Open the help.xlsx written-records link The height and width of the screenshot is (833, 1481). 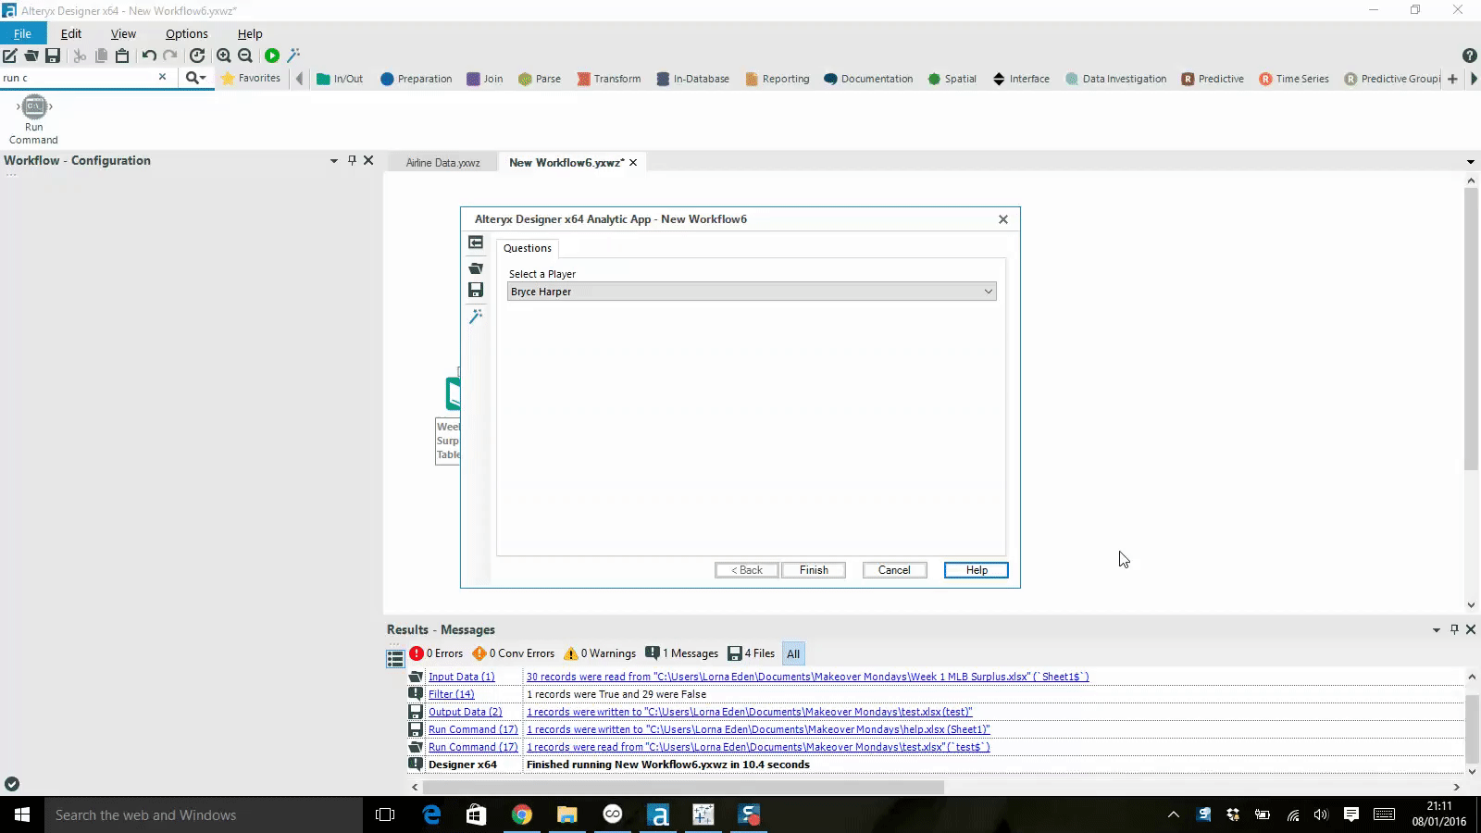pyautogui.click(x=758, y=729)
